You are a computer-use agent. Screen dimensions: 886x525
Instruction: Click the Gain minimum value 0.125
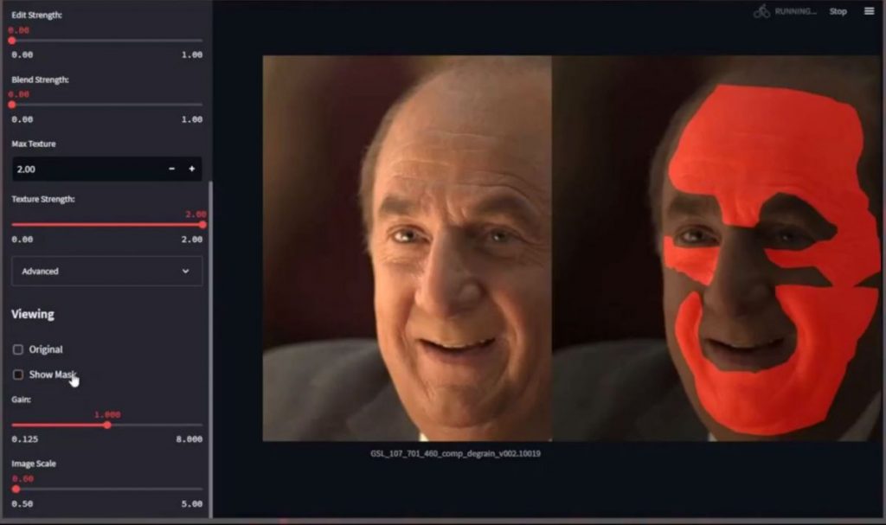tap(25, 439)
